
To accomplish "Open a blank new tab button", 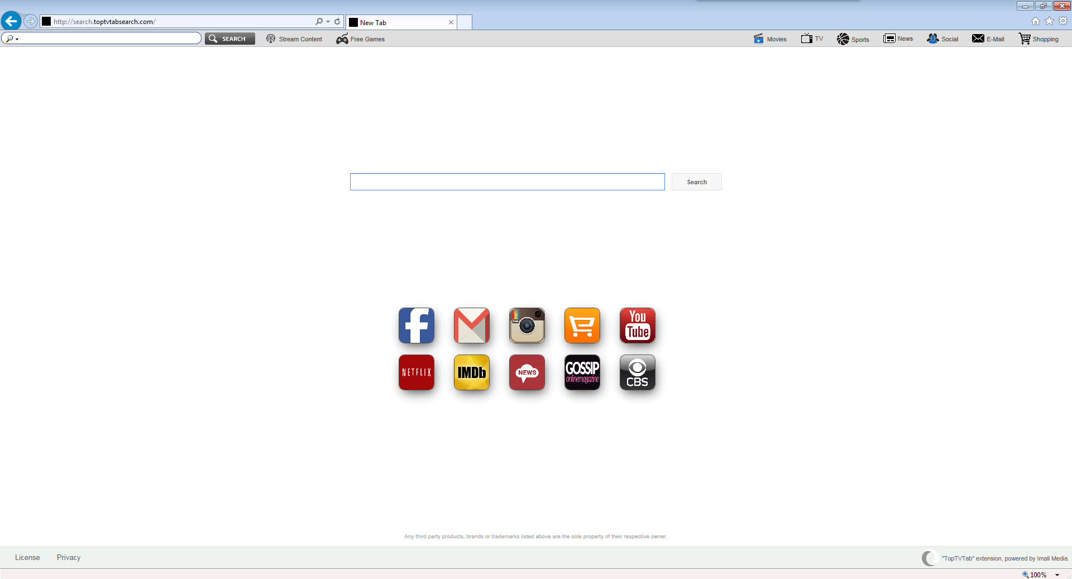I will point(465,22).
